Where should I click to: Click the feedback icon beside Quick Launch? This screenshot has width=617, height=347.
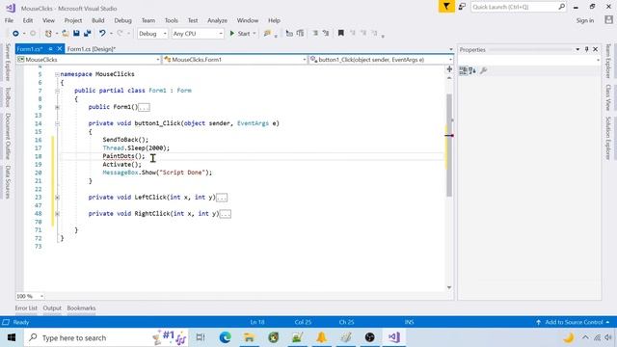[462, 7]
